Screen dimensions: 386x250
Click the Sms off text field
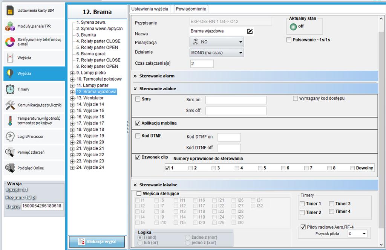(236, 111)
